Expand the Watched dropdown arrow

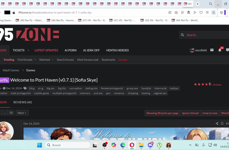[x=53, y=60]
